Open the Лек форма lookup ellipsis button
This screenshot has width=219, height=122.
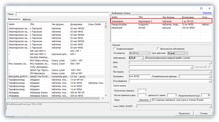click(x=210, y=72)
